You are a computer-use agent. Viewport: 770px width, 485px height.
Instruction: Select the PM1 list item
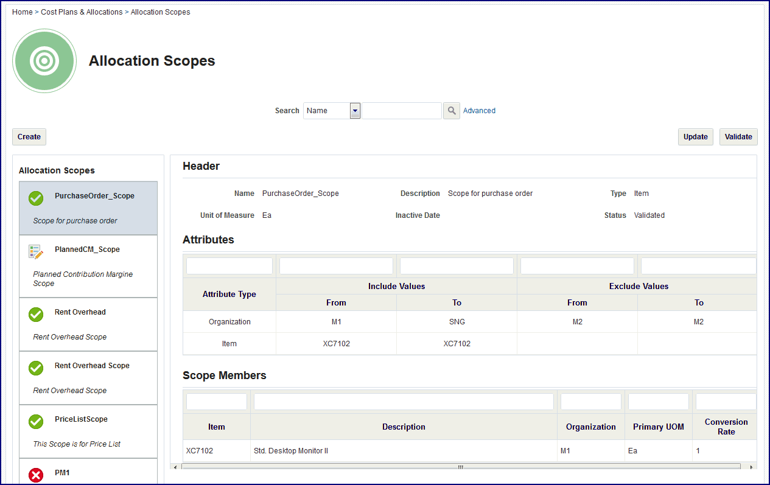[88, 472]
